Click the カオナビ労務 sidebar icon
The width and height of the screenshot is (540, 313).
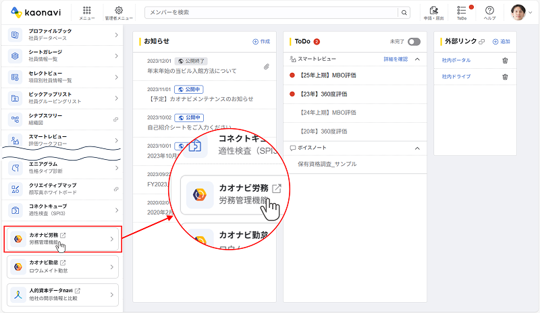tap(18, 239)
